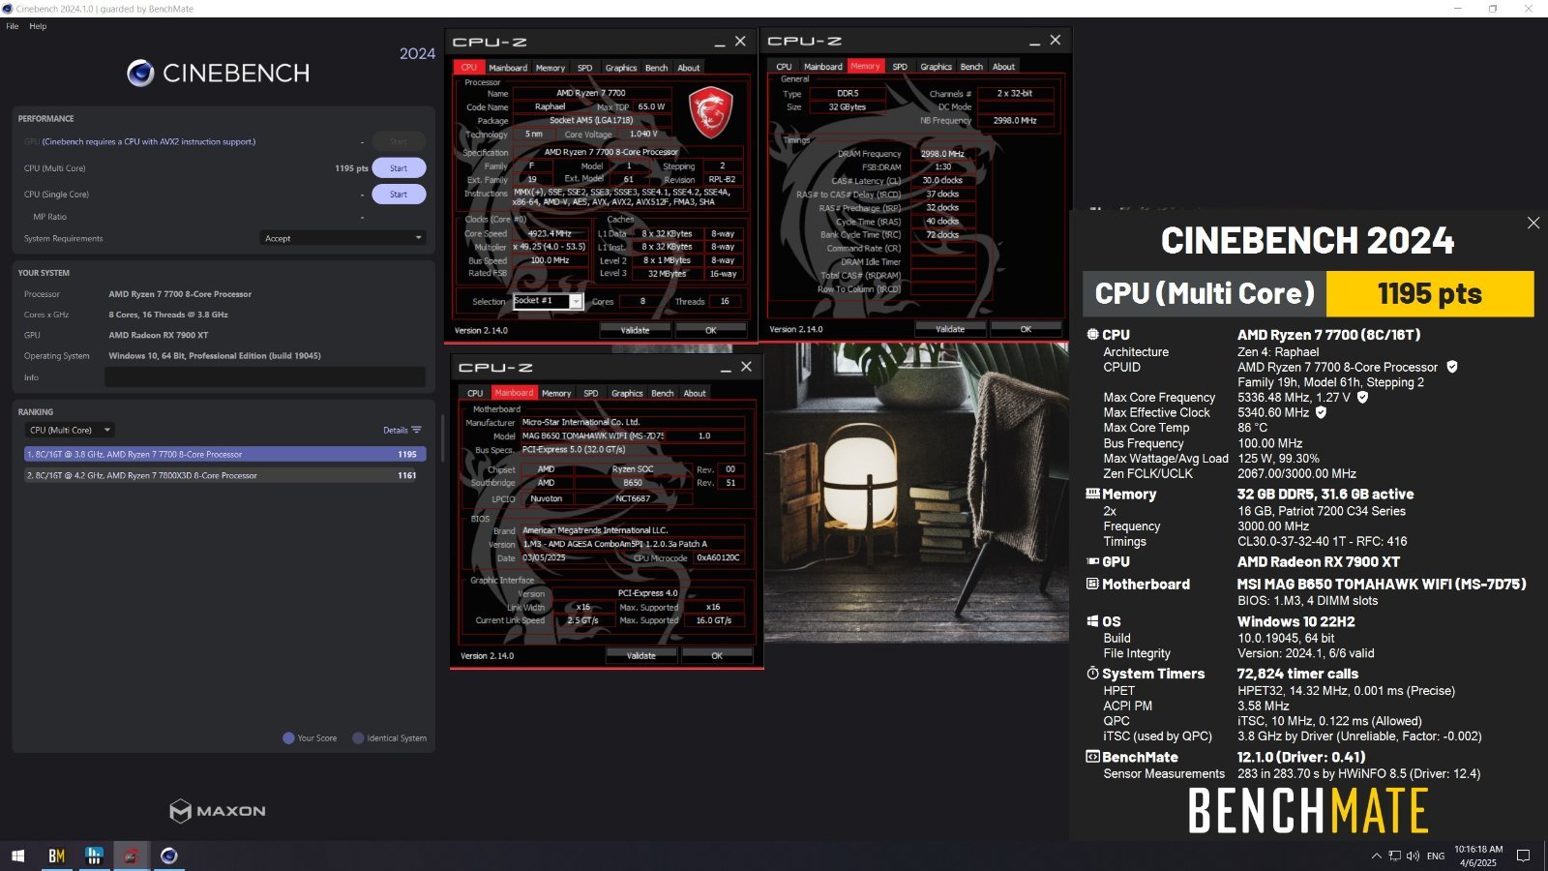Click the CPU chip icon in BenchMate panel

pyautogui.click(x=1092, y=335)
